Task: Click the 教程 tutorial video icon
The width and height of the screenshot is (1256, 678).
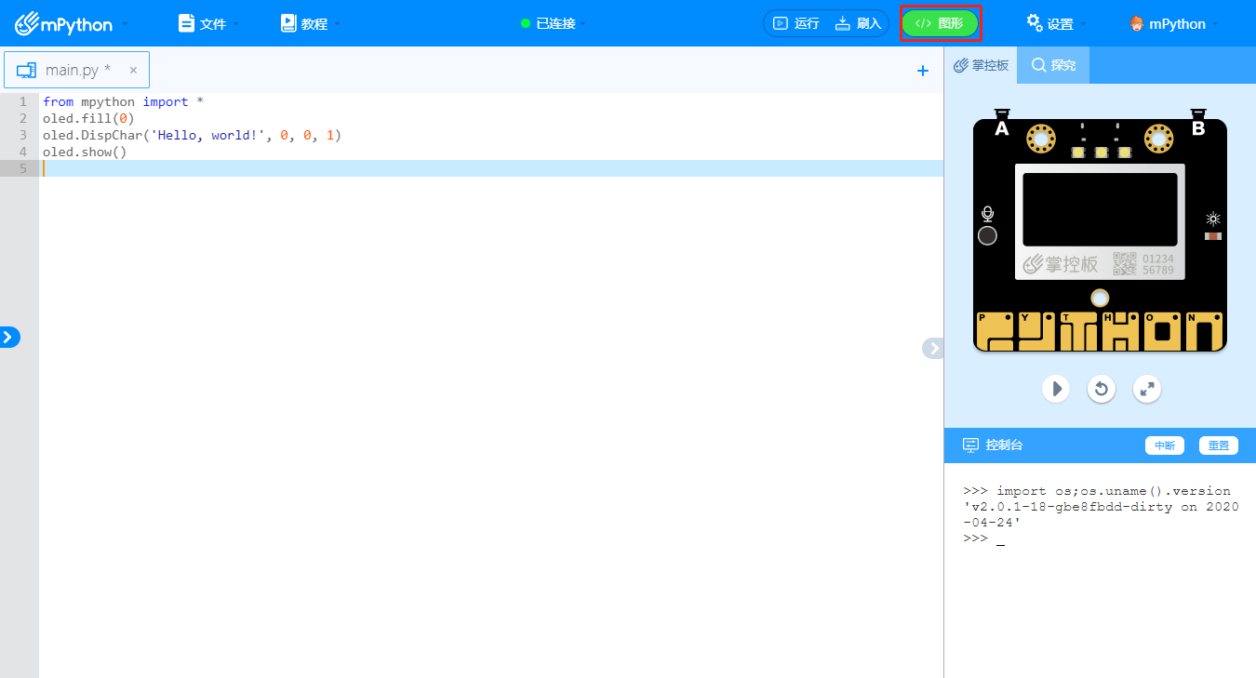Action: click(x=288, y=23)
